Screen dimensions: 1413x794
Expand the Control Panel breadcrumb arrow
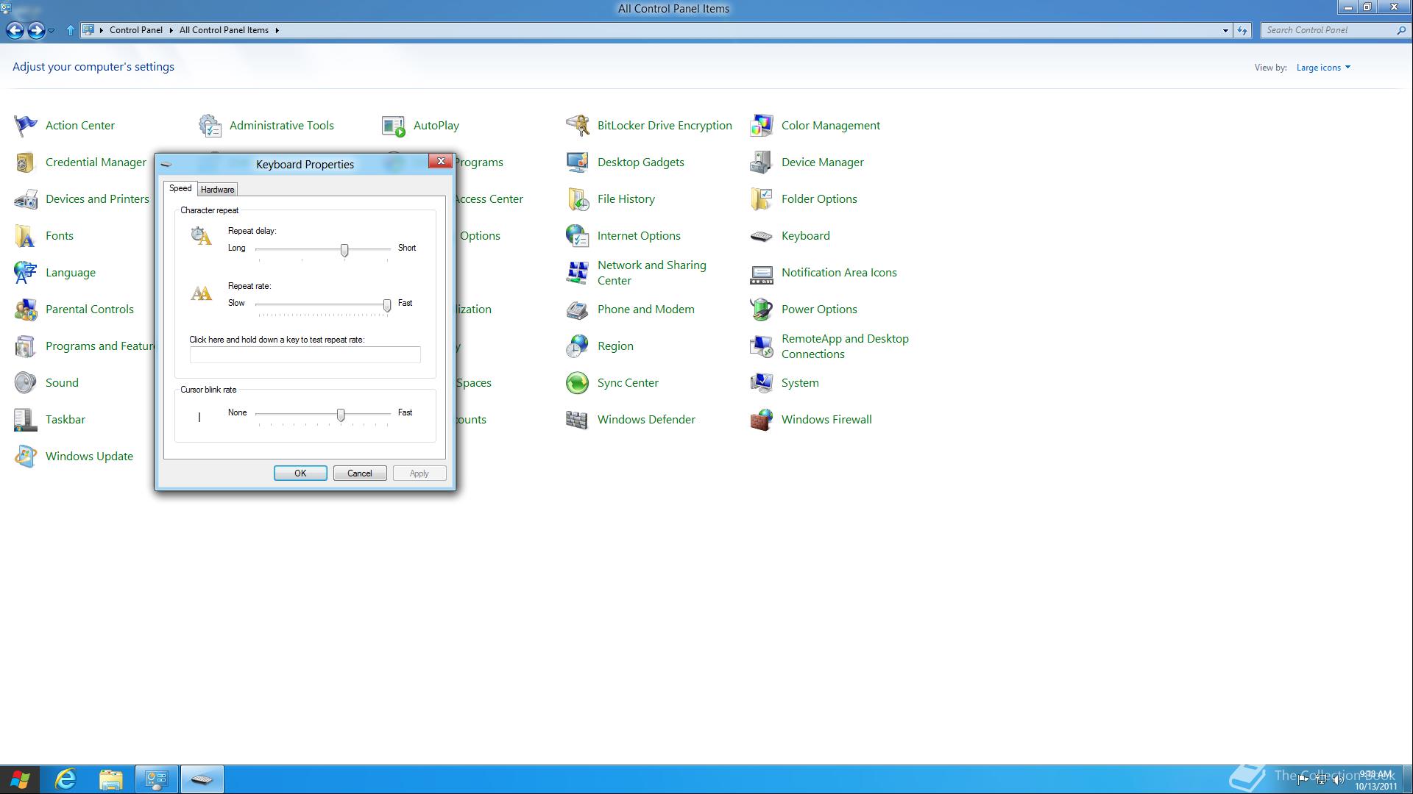tap(171, 30)
